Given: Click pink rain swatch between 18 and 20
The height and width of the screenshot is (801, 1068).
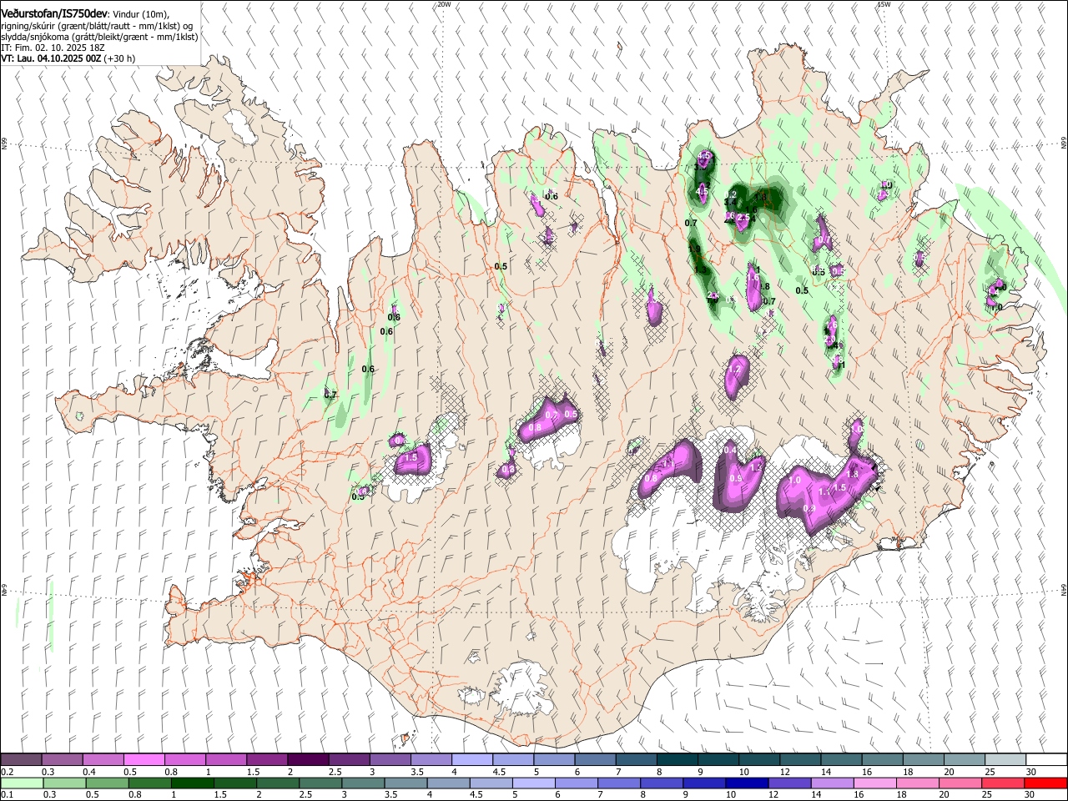Looking at the screenshot, I should (x=919, y=783).
